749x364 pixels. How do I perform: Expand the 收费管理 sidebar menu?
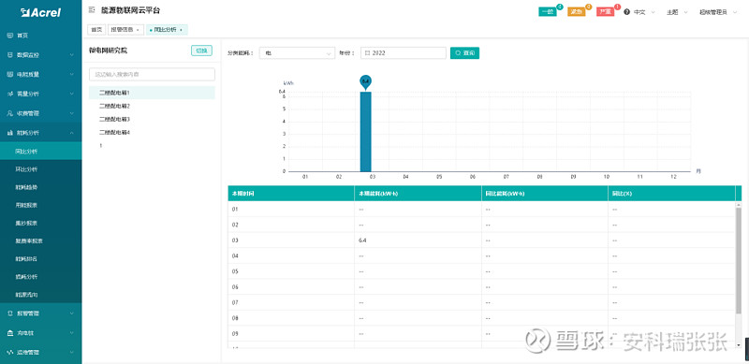pos(40,113)
